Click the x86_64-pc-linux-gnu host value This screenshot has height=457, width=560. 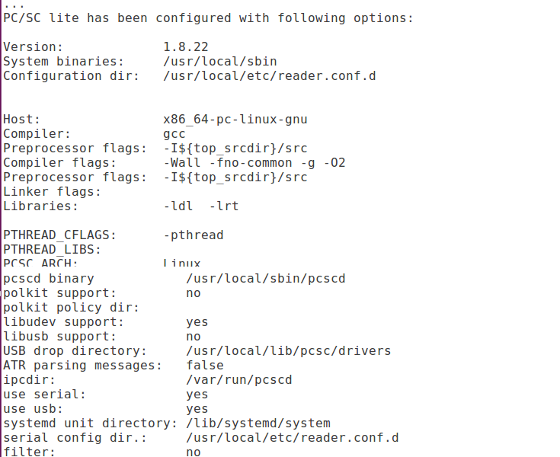click(x=235, y=120)
